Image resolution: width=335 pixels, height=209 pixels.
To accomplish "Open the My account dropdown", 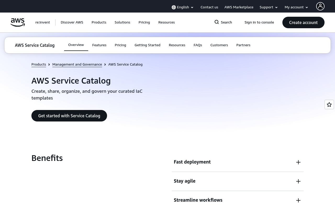I will 297,7.
